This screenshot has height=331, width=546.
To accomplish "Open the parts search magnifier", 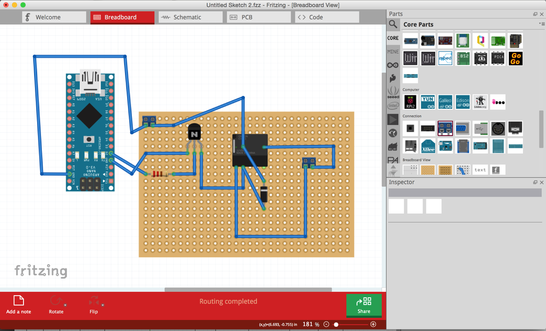I will 393,25.
